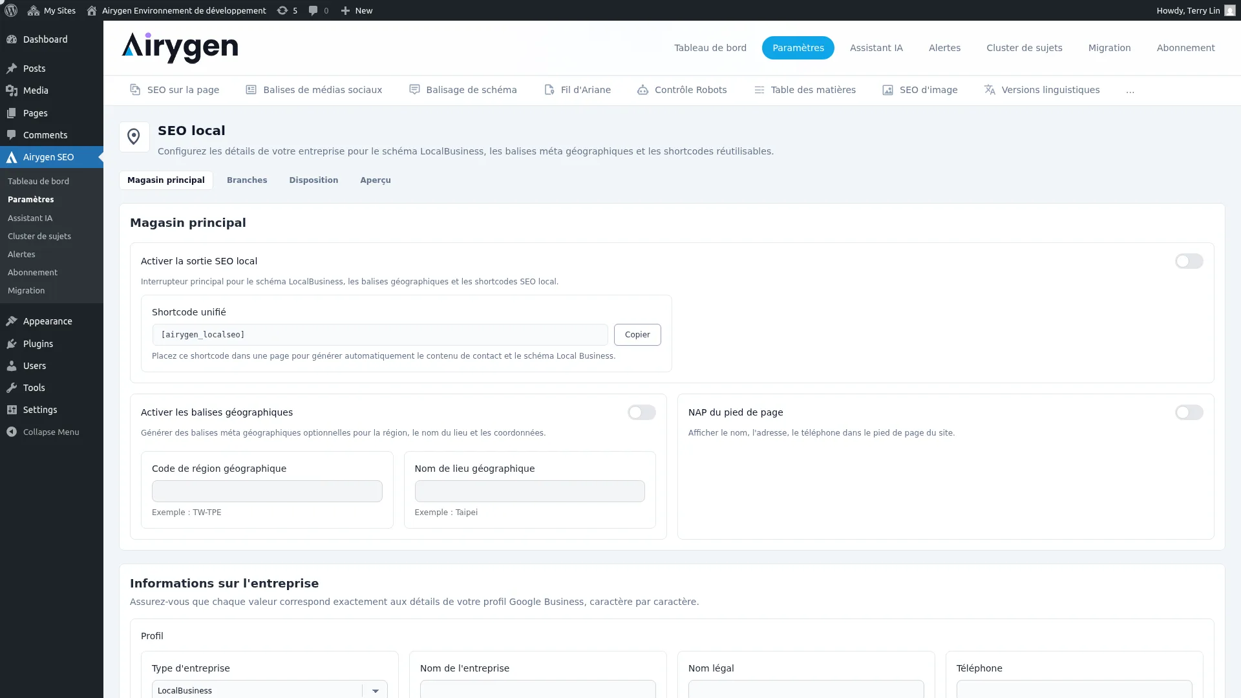Screen dimensions: 1241x698
Task: Go to Tableau de bord top navigation
Action: [x=710, y=48]
